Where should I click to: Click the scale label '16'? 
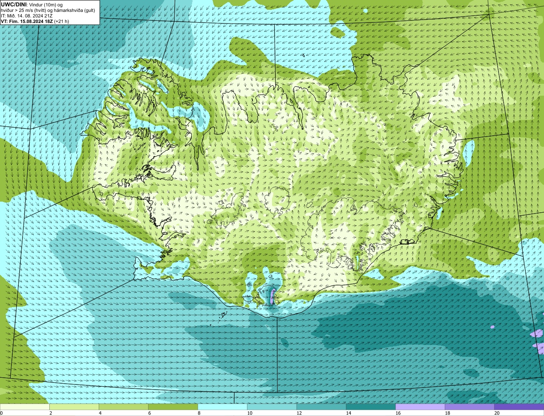(398, 413)
